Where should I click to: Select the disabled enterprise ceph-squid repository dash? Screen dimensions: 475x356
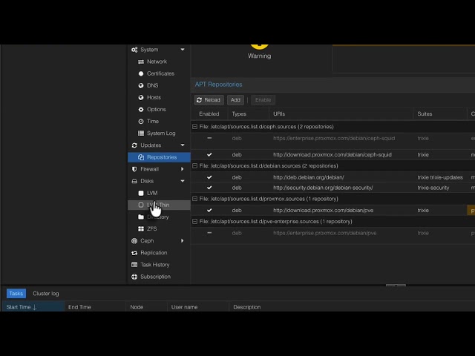(x=209, y=138)
